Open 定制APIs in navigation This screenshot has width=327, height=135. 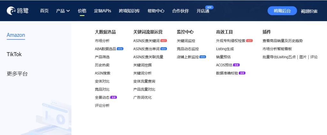(x=103, y=11)
